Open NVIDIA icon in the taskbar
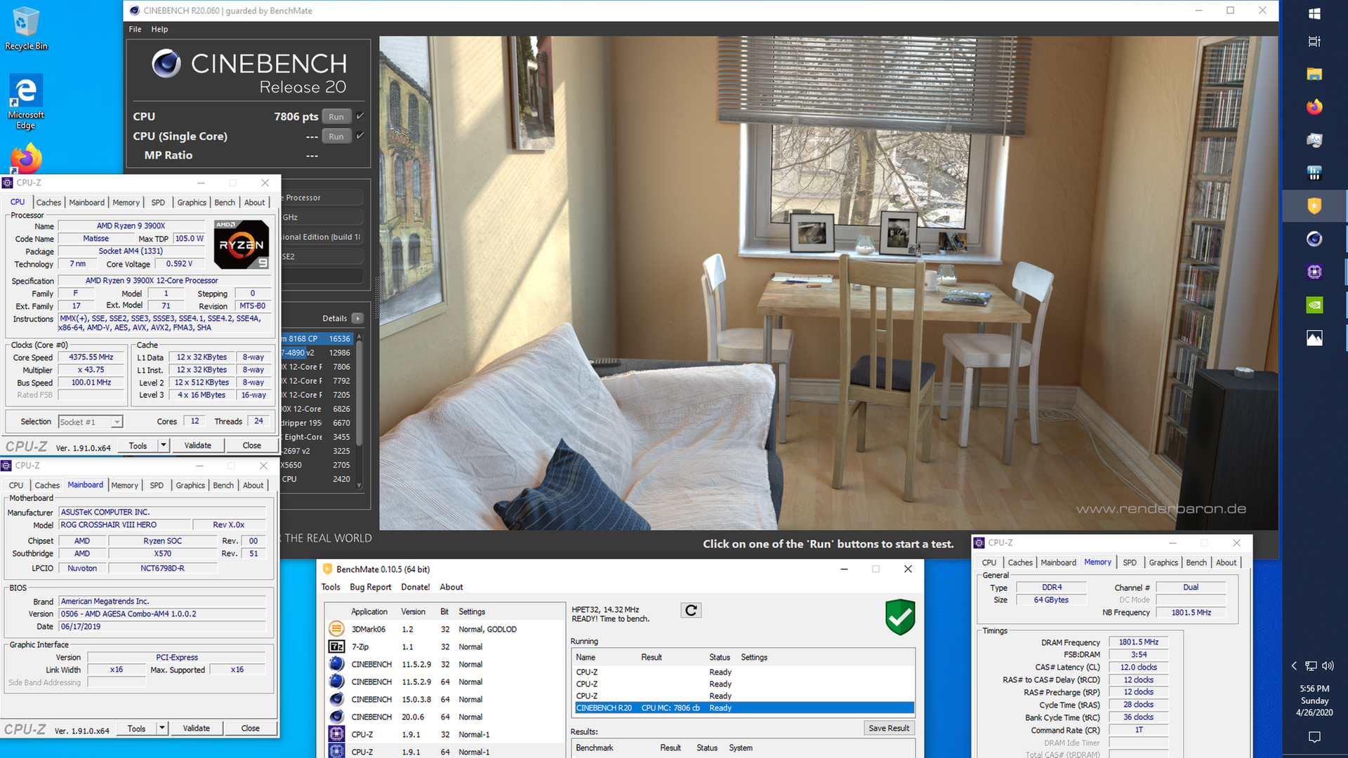This screenshot has width=1348, height=758. pyautogui.click(x=1314, y=305)
